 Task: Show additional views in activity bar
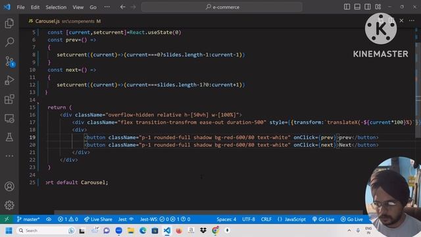coord(9,156)
